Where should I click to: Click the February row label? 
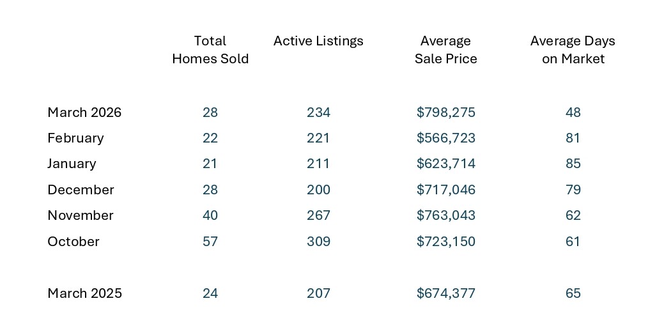75,138
